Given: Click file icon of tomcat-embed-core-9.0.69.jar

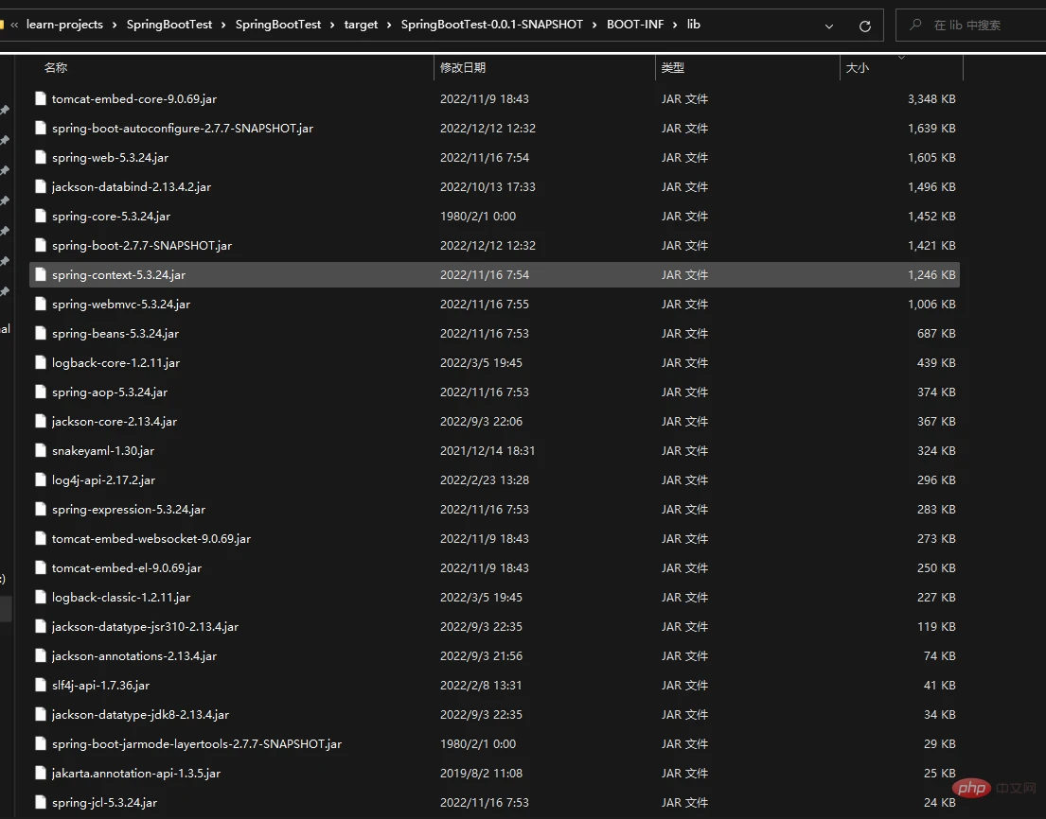Looking at the screenshot, I should coord(40,98).
